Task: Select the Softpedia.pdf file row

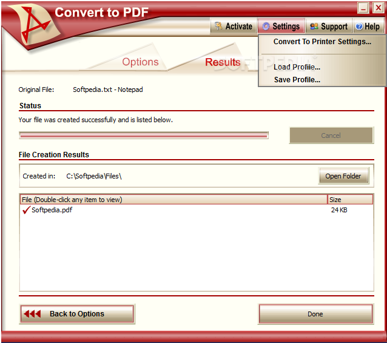Action: tap(196, 210)
